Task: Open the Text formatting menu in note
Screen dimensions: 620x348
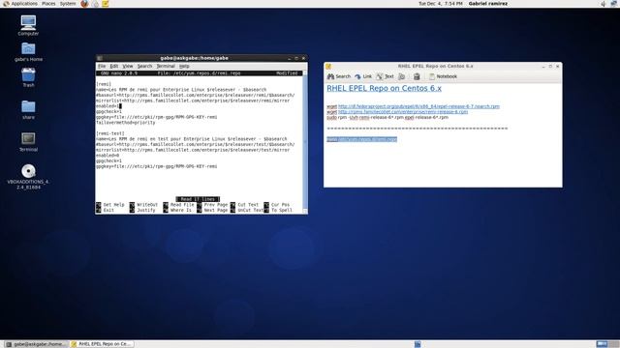Action: click(x=385, y=76)
